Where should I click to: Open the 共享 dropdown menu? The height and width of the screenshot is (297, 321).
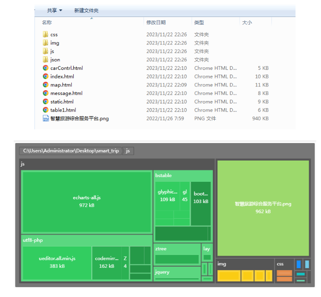pyautogui.click(x=54, y=10)
